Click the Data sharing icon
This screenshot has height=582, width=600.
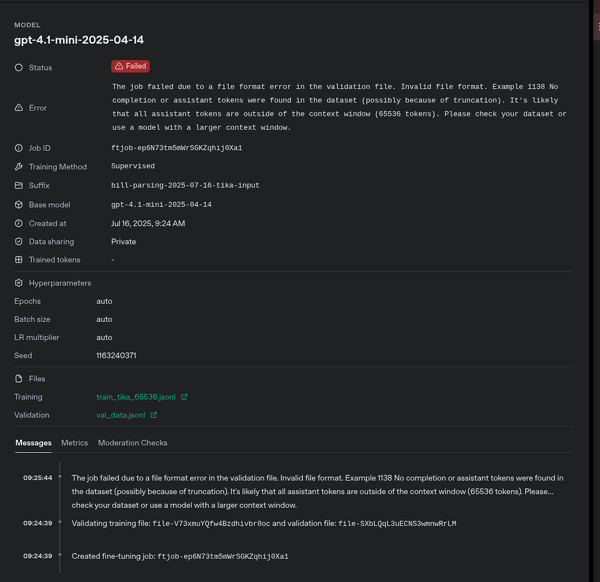click(18, 242)
